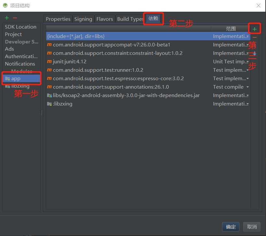Click Maven icon of the espresso-core dependency

49,78
